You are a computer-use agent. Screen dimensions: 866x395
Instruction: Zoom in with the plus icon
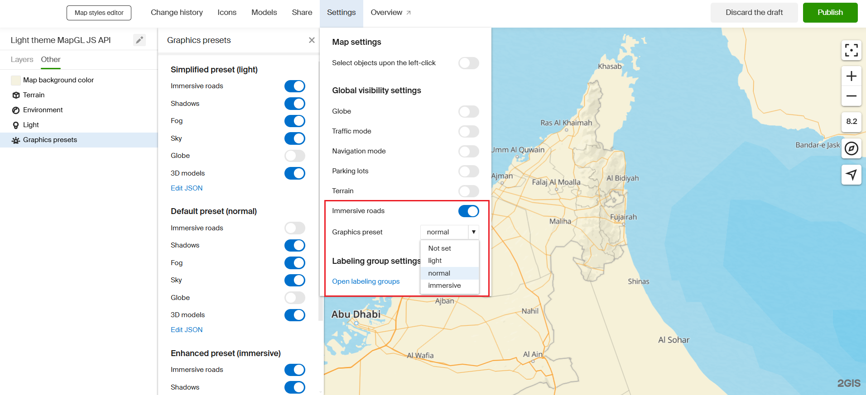tap(851, 76)
